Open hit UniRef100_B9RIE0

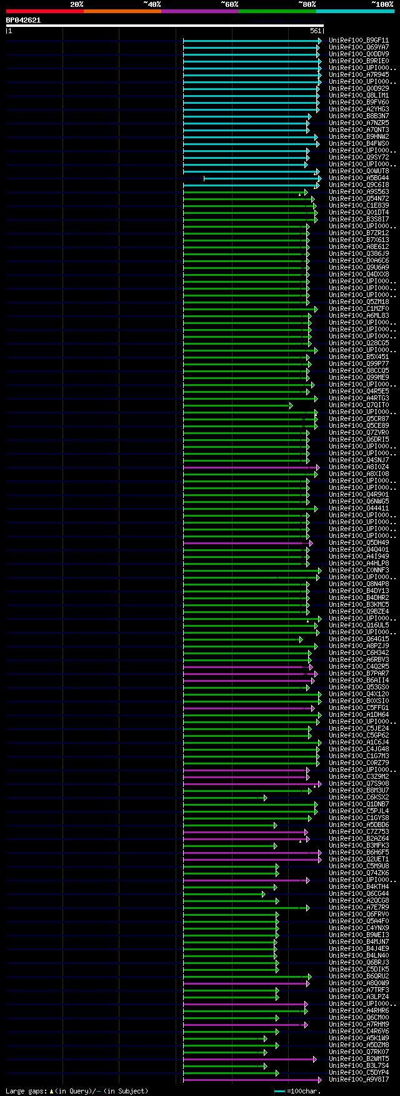tap(359, 61)
